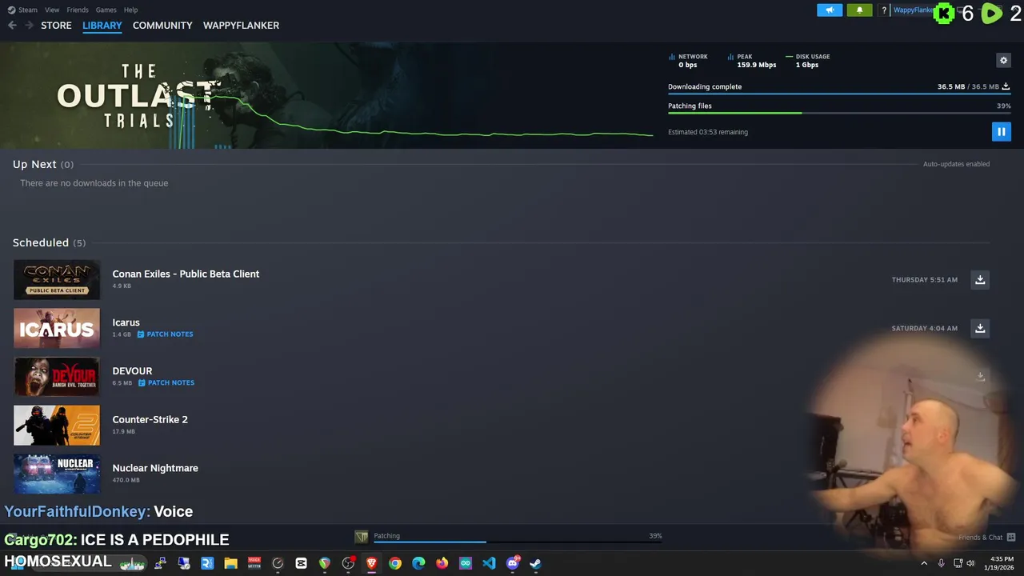Select the Nuclear Nightmare title
The image size is (1024, 576).
tap(155, 468)
